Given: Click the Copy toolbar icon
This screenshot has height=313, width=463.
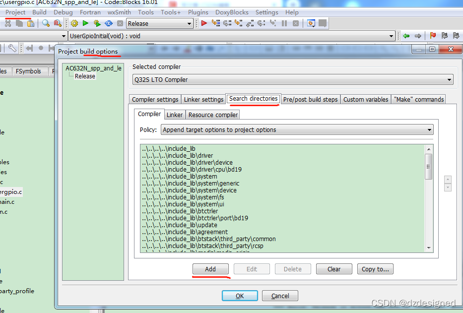Looking at the screenshot, I should pos(19,23).
